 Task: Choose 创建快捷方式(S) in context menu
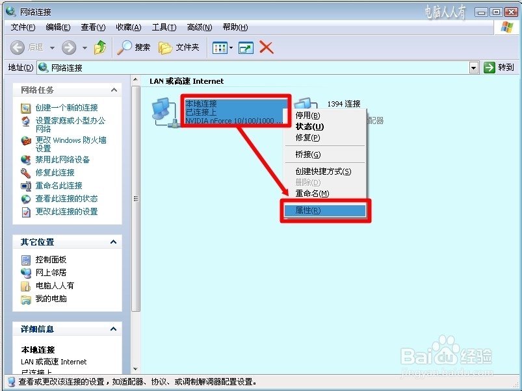pos(325,171)
